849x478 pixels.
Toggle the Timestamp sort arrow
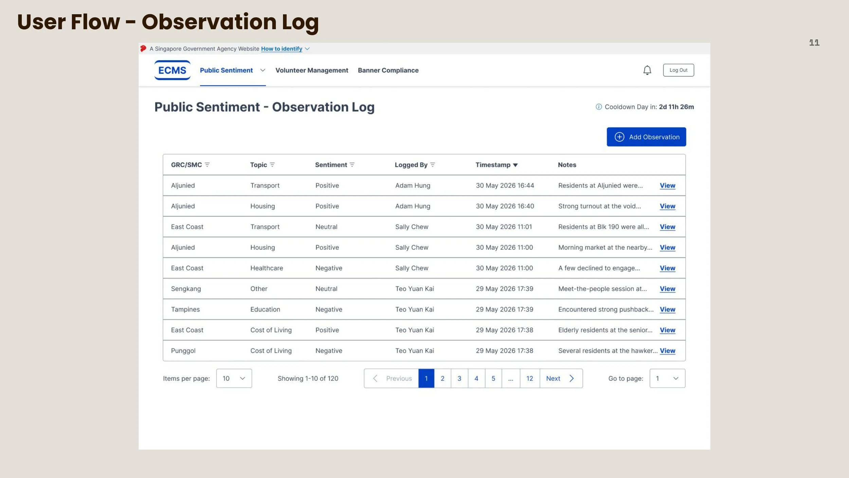click(515, 165)
